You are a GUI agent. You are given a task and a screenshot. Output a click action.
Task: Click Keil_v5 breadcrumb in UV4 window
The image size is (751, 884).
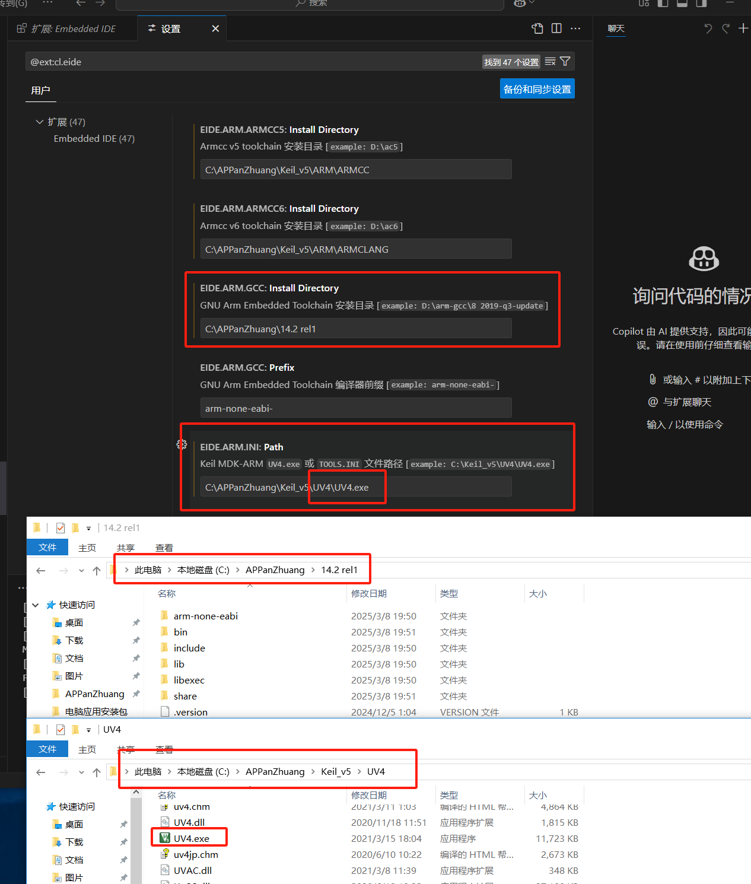[x=336, y=771]
